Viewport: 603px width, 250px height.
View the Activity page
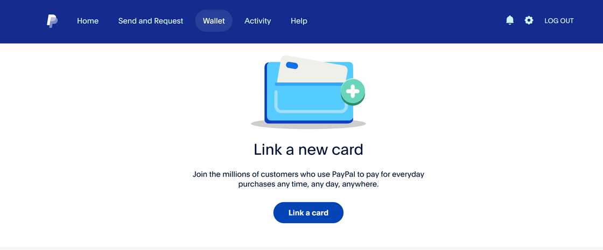tap(258, 21)
